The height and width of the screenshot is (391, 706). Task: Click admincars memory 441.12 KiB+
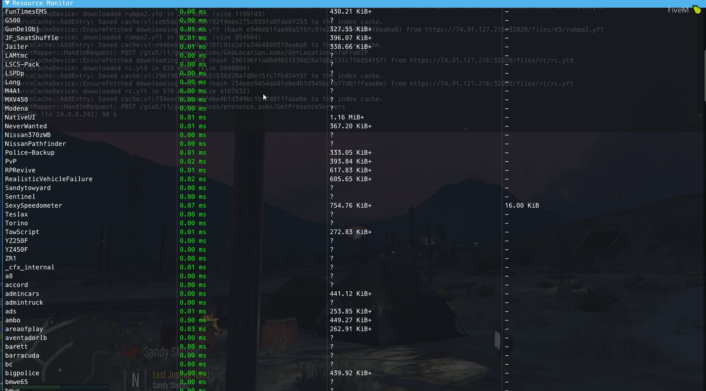[351, 294]
